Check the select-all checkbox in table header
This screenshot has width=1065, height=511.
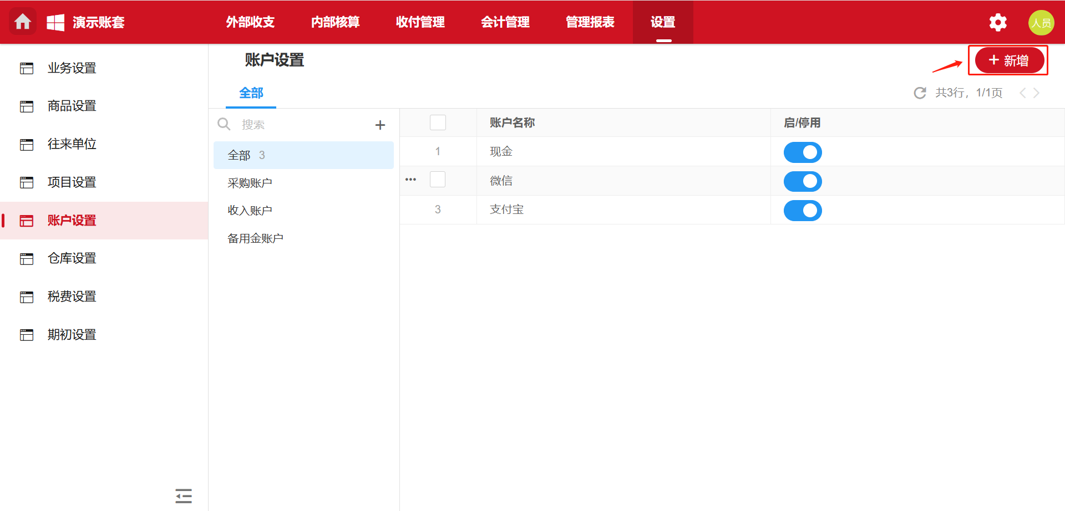(x=438, y=122)
